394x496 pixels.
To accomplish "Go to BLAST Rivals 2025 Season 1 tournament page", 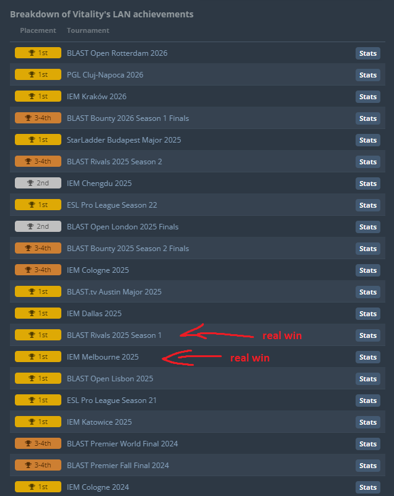I will [x=114, y=335].
